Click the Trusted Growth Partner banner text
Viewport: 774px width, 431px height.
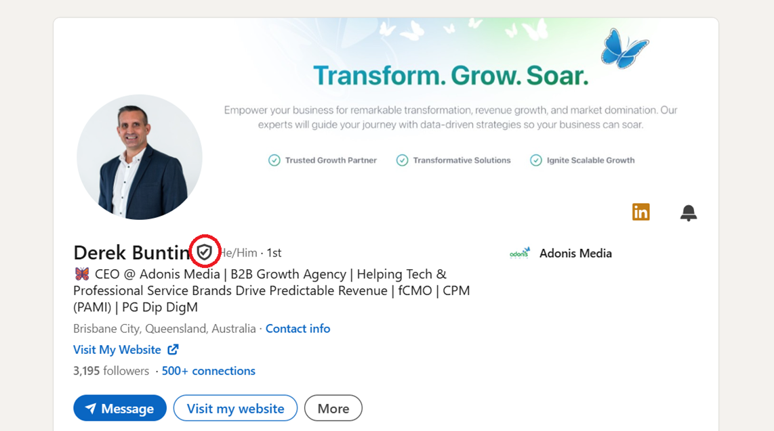(x=331, y=160)
